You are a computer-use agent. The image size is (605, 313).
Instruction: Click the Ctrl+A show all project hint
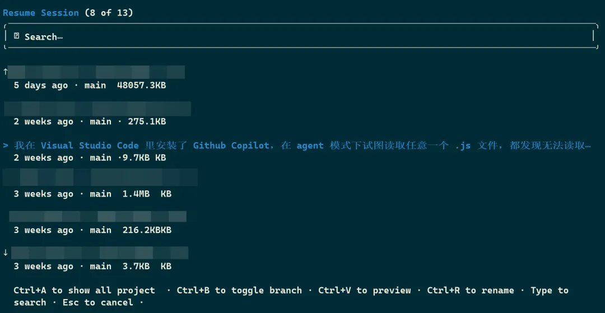[84, 290]
